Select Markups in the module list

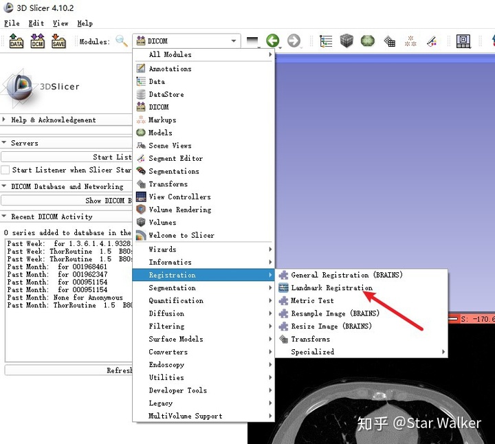(x=203, y=120)
